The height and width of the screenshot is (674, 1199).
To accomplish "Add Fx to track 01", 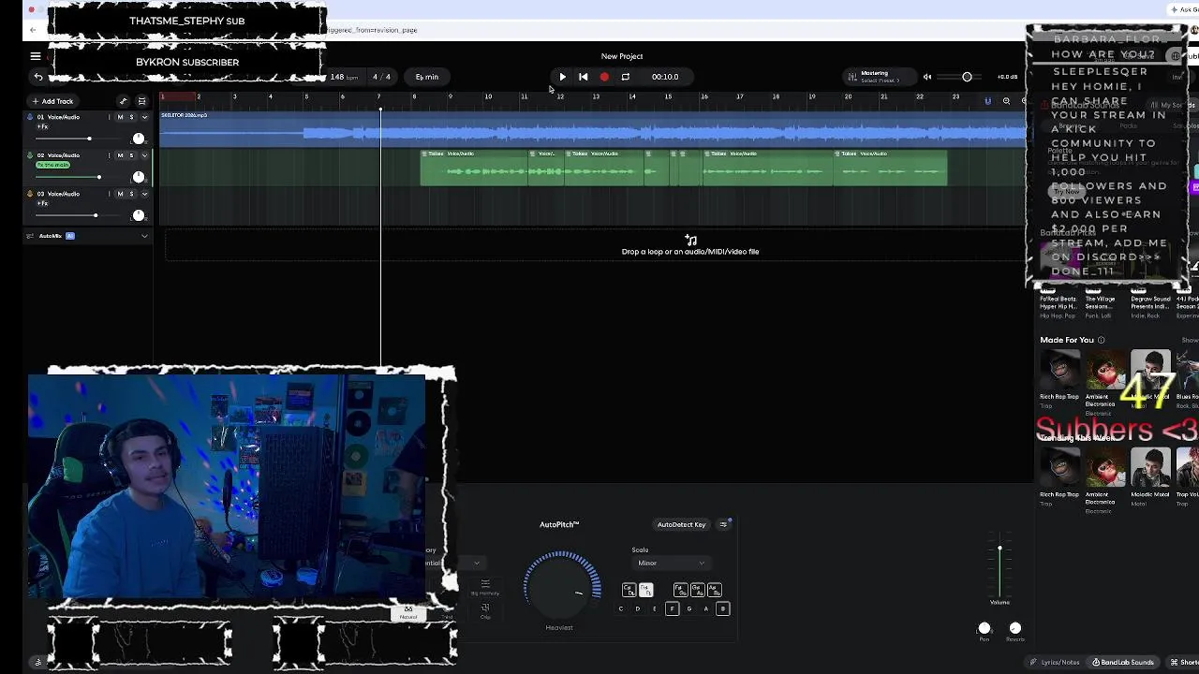I will [x=42, y=126].
